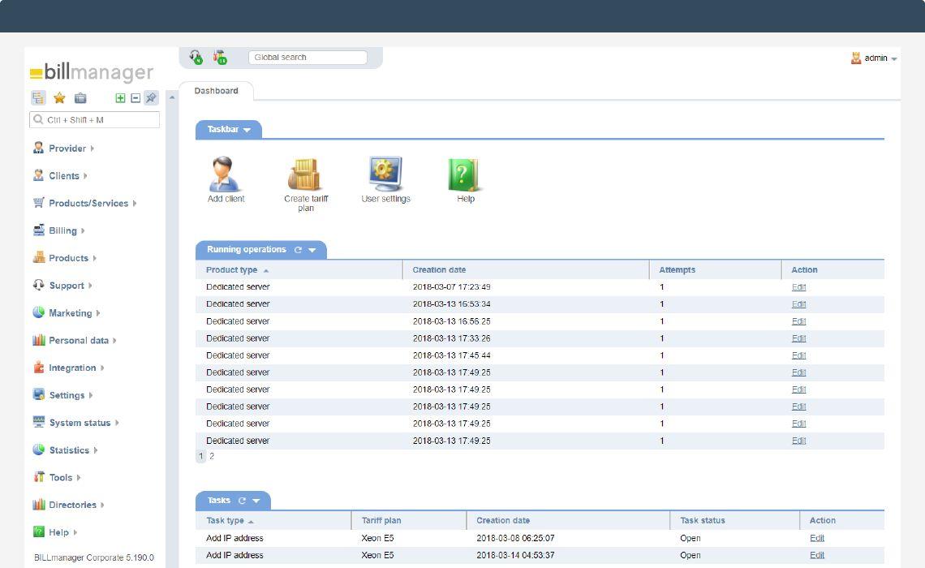Expand all menu items with plus icon
This screenshot has height=568, width=925.
120,98
